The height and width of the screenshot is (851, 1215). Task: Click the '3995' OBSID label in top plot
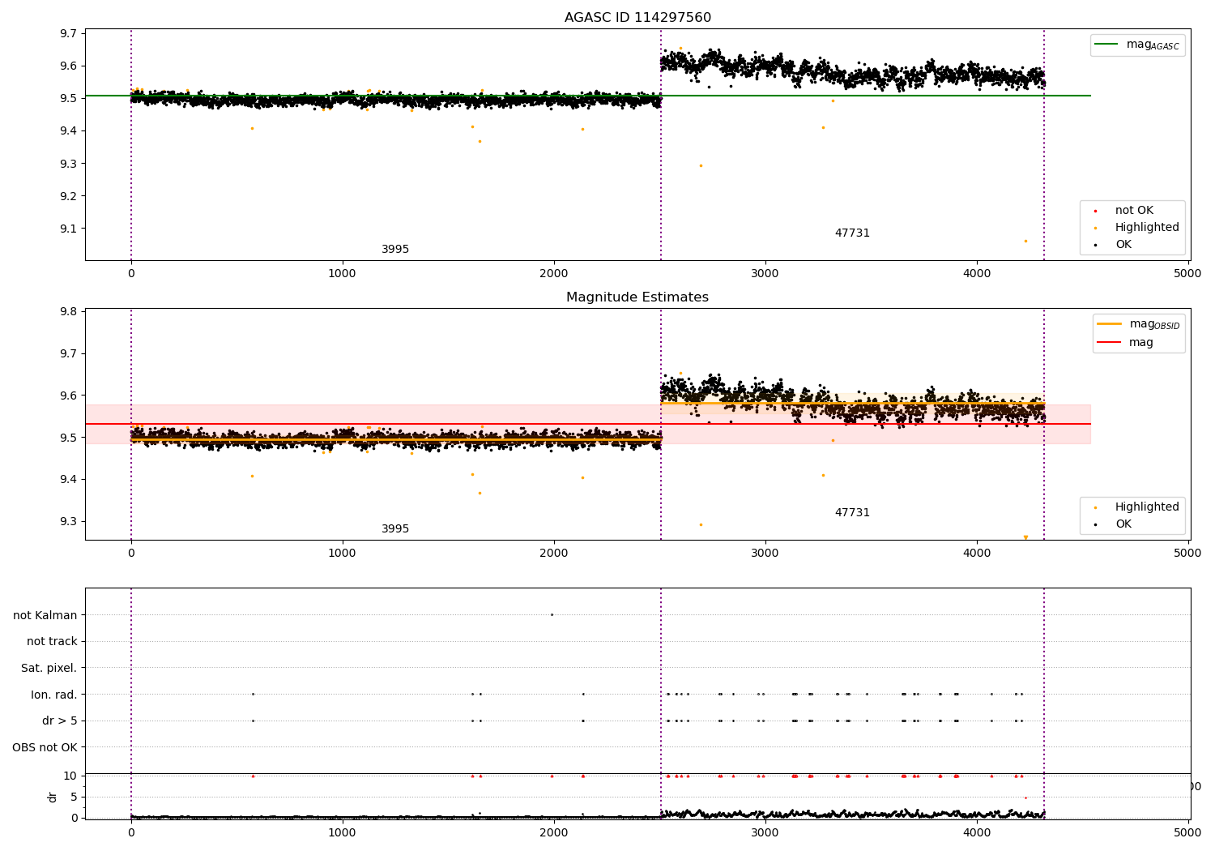(x=395, y=250)
